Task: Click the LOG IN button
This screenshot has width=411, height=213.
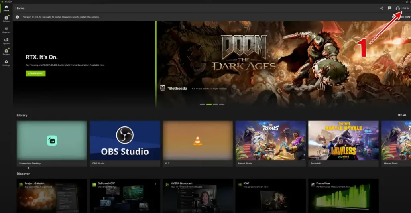Action: (402, 8)
